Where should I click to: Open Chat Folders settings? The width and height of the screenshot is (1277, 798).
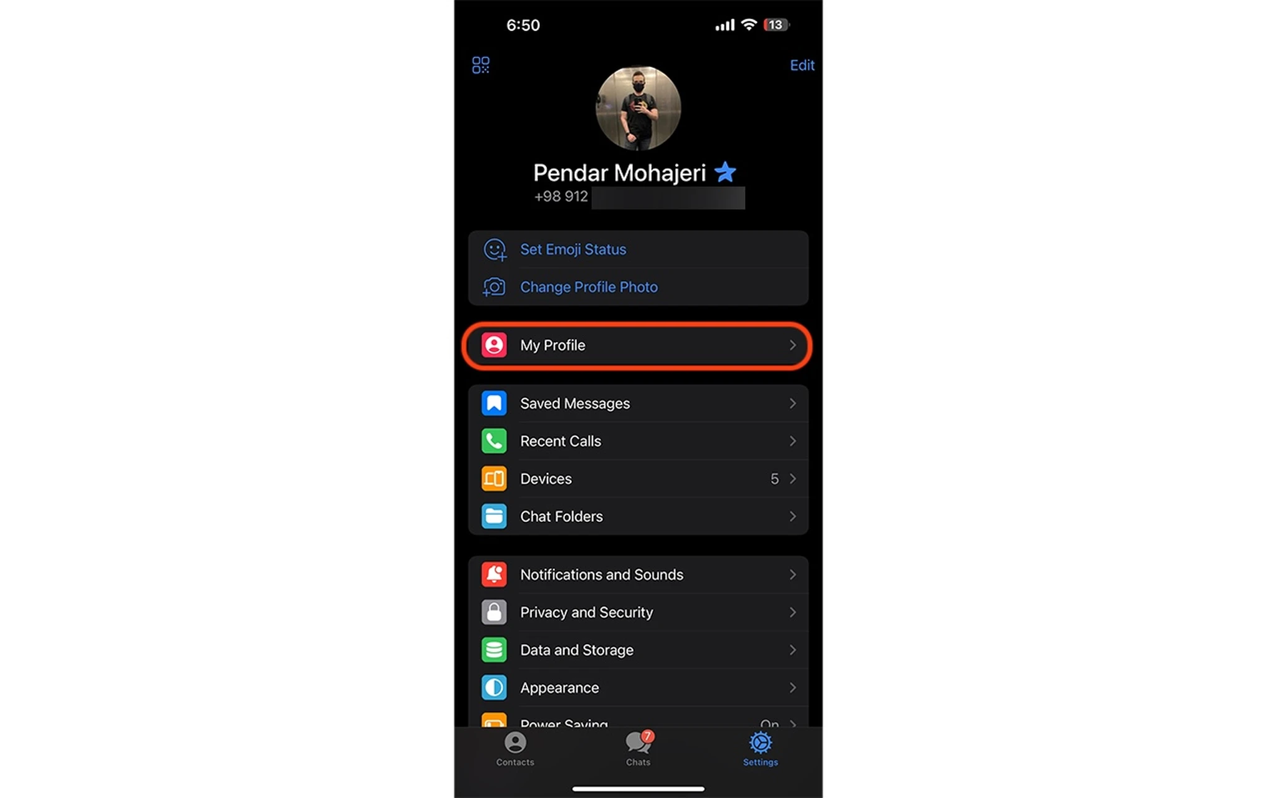[x=638, y=516]
